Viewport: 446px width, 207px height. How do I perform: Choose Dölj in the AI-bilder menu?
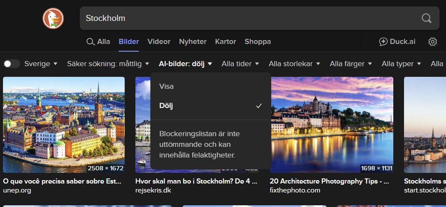pos(210,106)
